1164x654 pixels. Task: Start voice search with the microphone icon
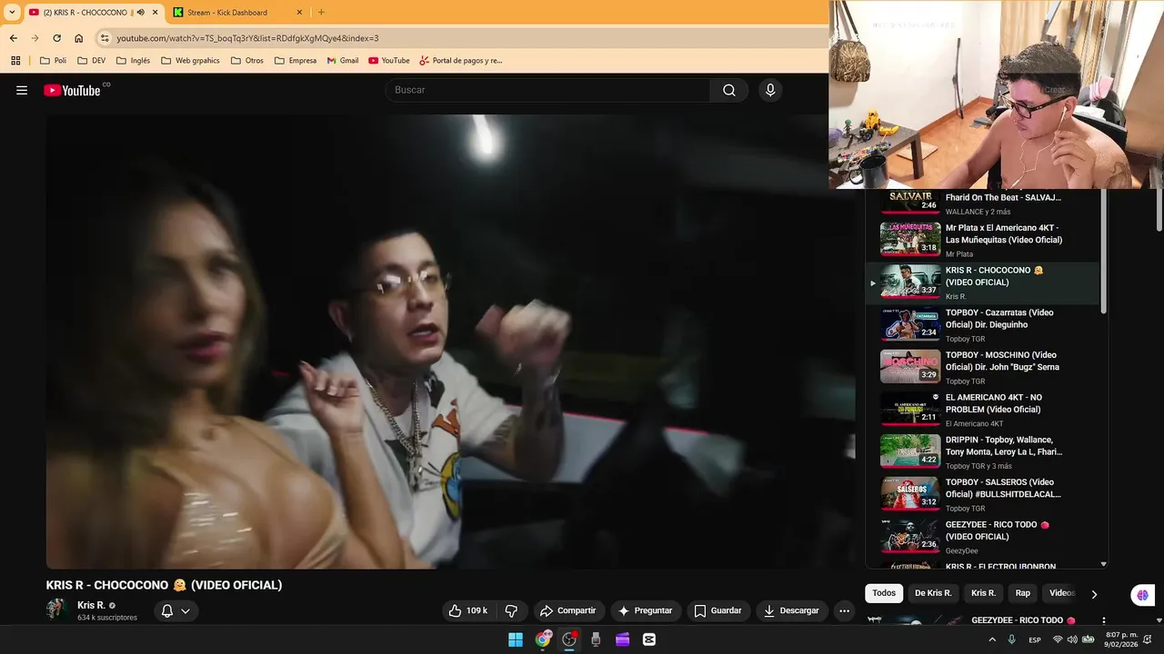click(770, 90)
